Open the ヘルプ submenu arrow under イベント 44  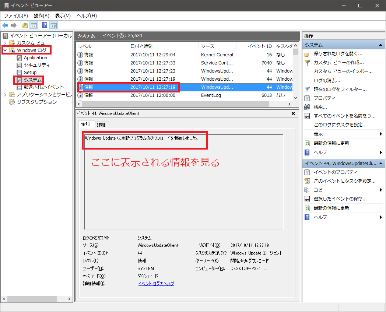tap(381, 217)
